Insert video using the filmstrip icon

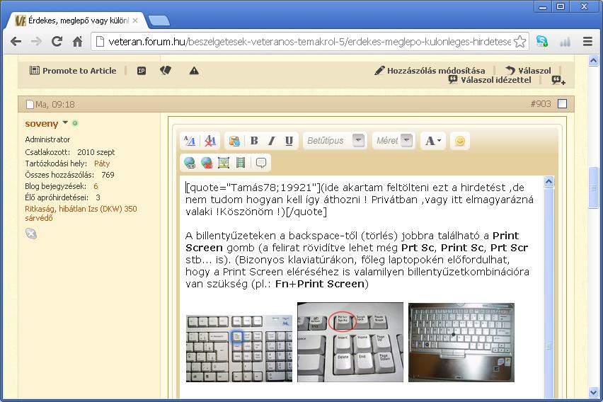pos(241,163)
